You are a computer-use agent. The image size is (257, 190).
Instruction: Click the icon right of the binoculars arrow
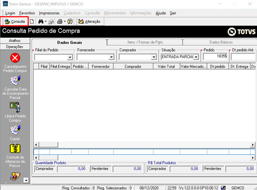(51, 22)
